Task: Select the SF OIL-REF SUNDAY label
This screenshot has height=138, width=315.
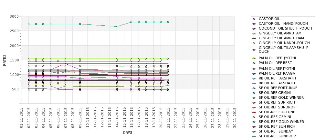Action: pos(276,131)
